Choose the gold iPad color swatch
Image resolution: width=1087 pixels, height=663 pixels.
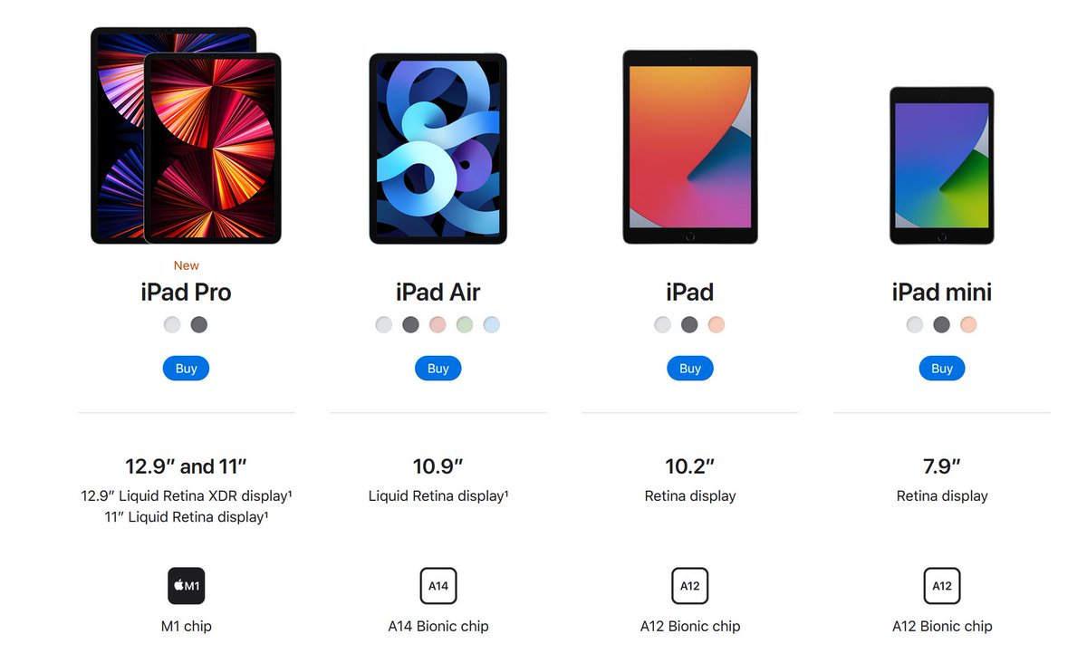tap(717, 324)
